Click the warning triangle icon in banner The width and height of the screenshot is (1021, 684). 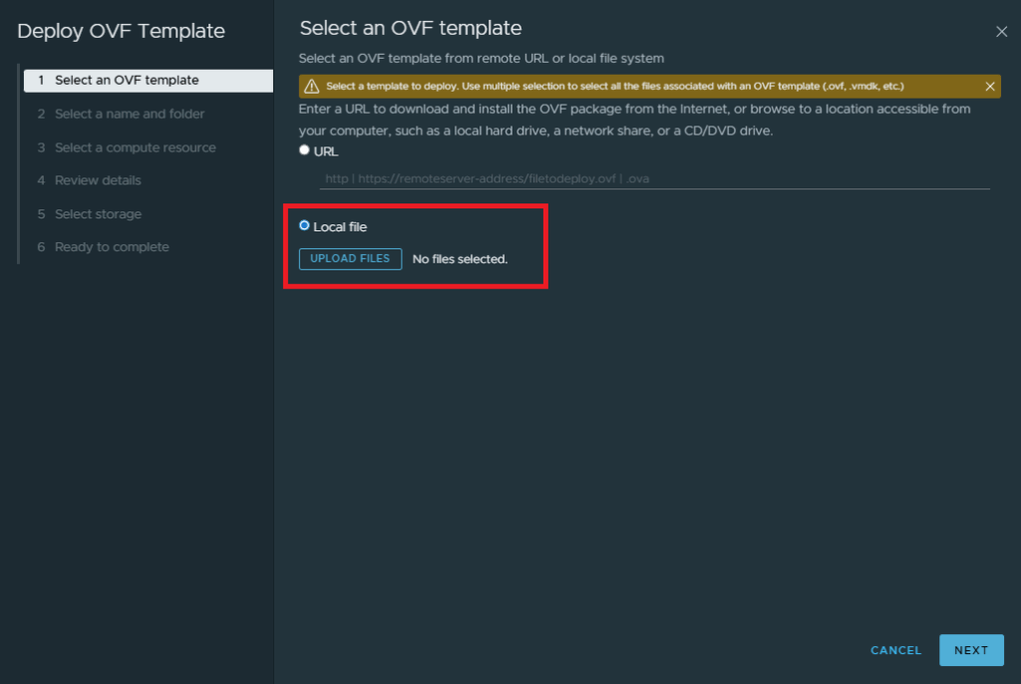coord(312,87)
